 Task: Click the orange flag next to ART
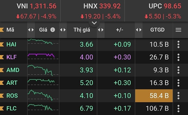tap(2, 83)
